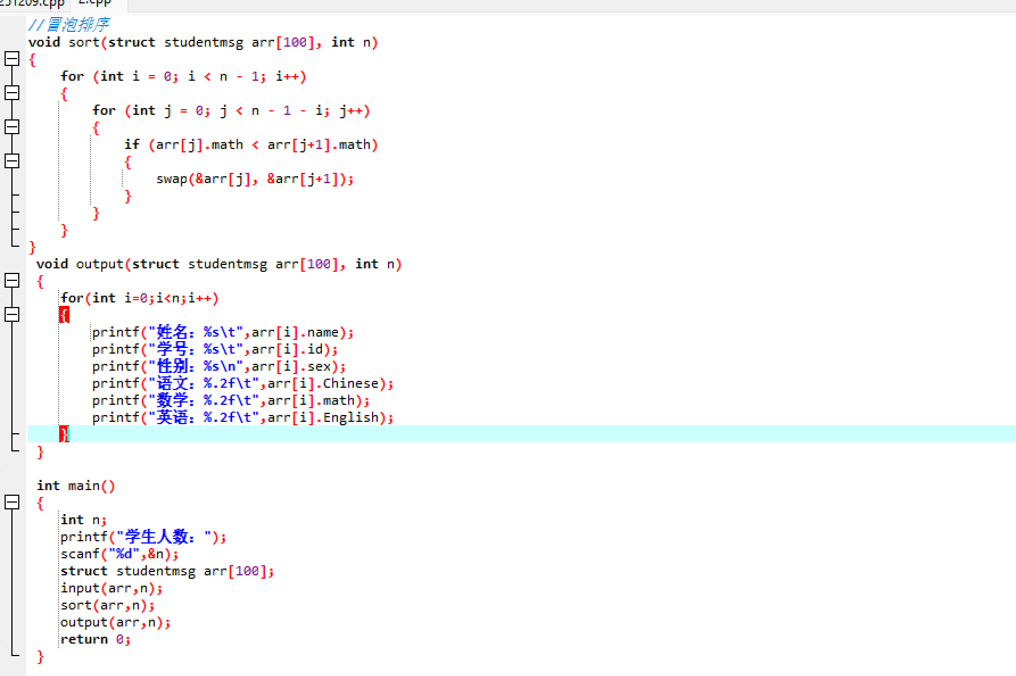Click the printf line printing '性别'
The width and height of the screenshot is (1016, 676).
click(x=219, y=367)
